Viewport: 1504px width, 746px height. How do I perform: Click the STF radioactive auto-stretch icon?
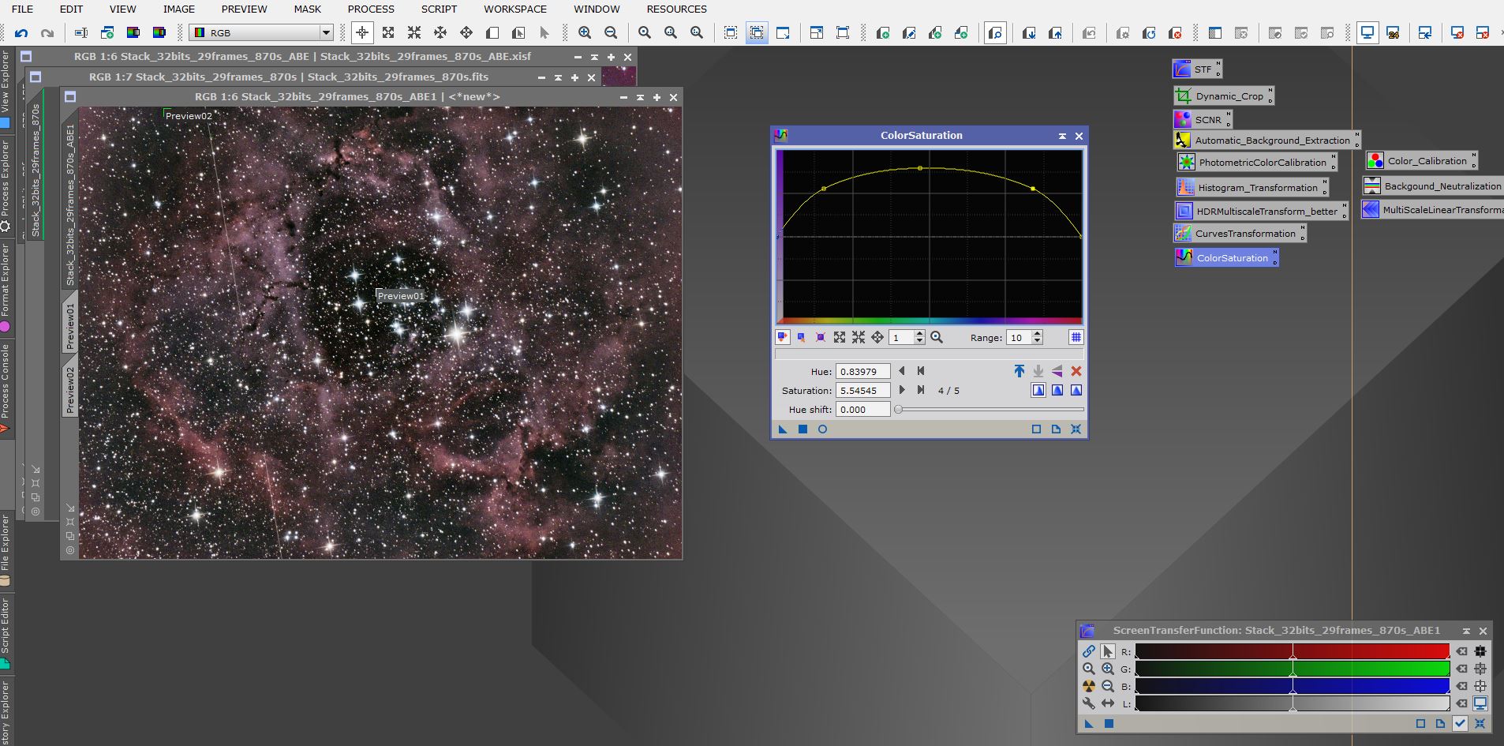tap(1089, 686)
